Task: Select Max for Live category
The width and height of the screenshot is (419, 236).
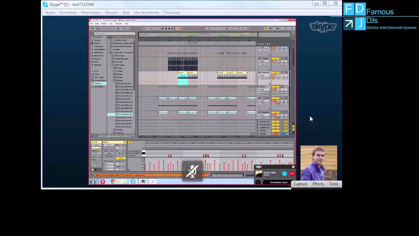Action: 97,56
